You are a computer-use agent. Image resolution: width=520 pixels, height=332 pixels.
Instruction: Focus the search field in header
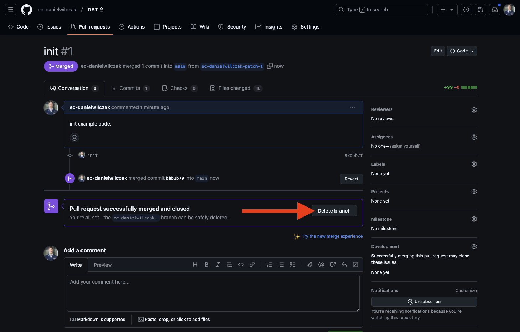point(381,10)
